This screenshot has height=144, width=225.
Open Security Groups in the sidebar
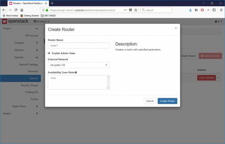point(29,85)
